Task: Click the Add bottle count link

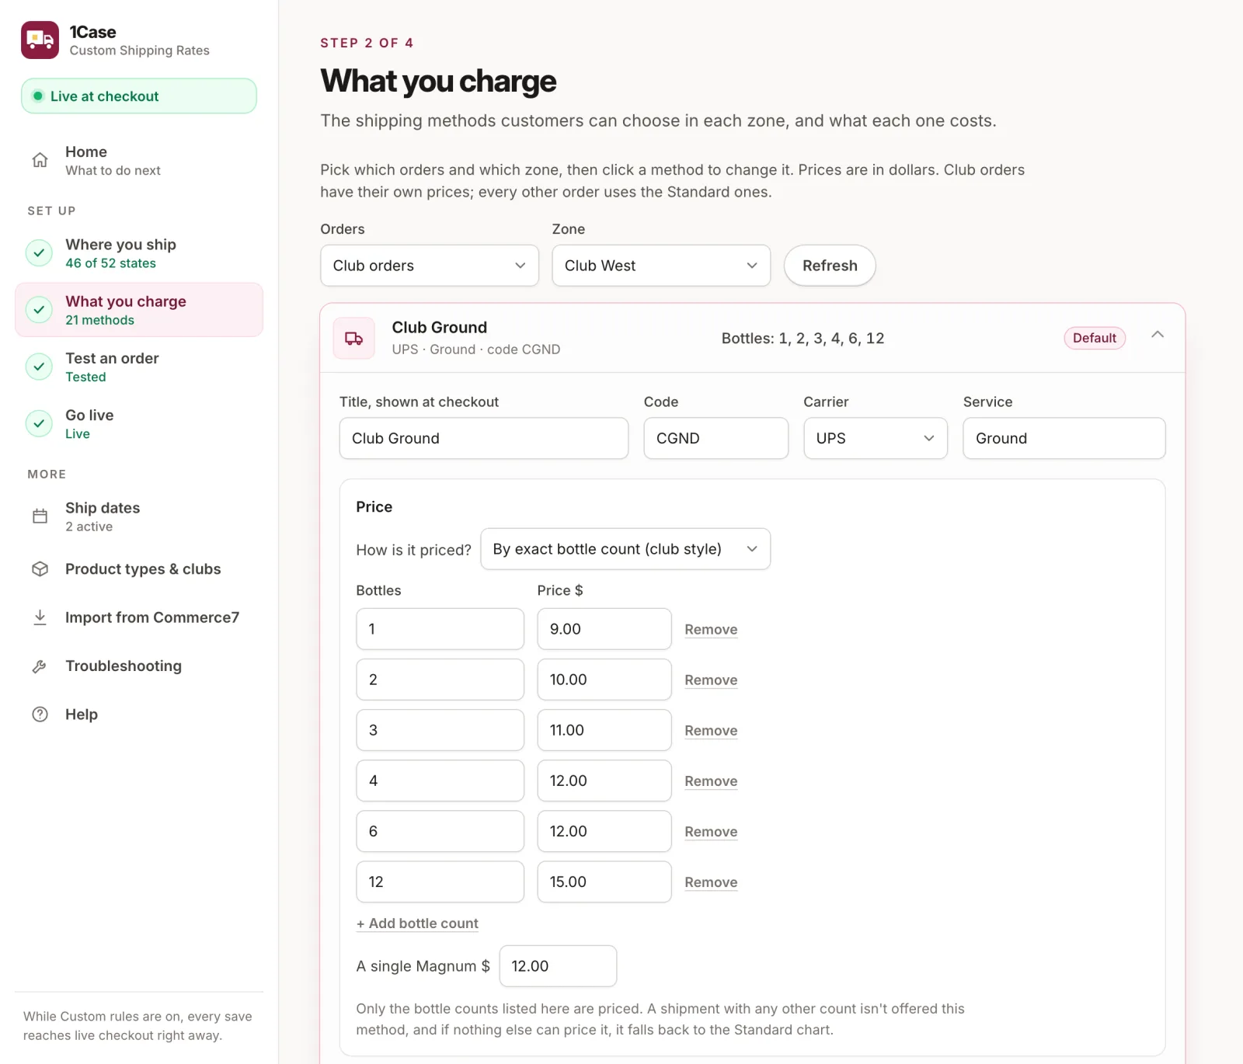Action: click(x=417, y=923)
